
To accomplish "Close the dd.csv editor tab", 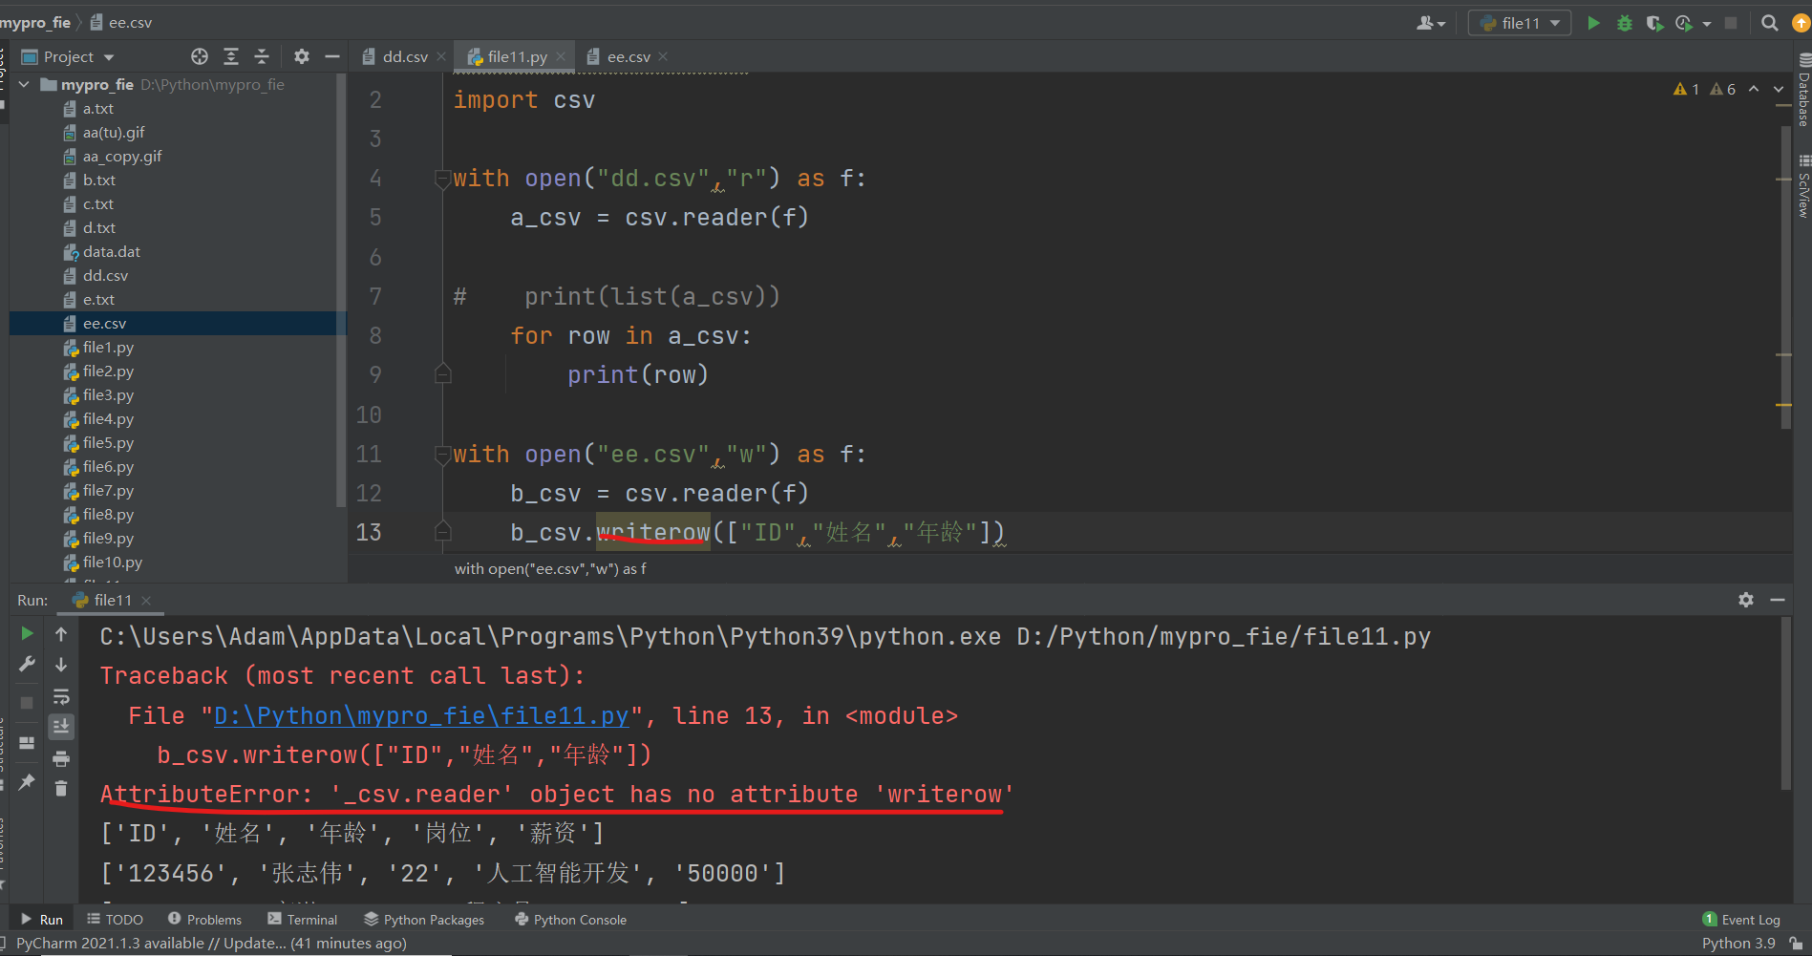I will tap(441, 56).
